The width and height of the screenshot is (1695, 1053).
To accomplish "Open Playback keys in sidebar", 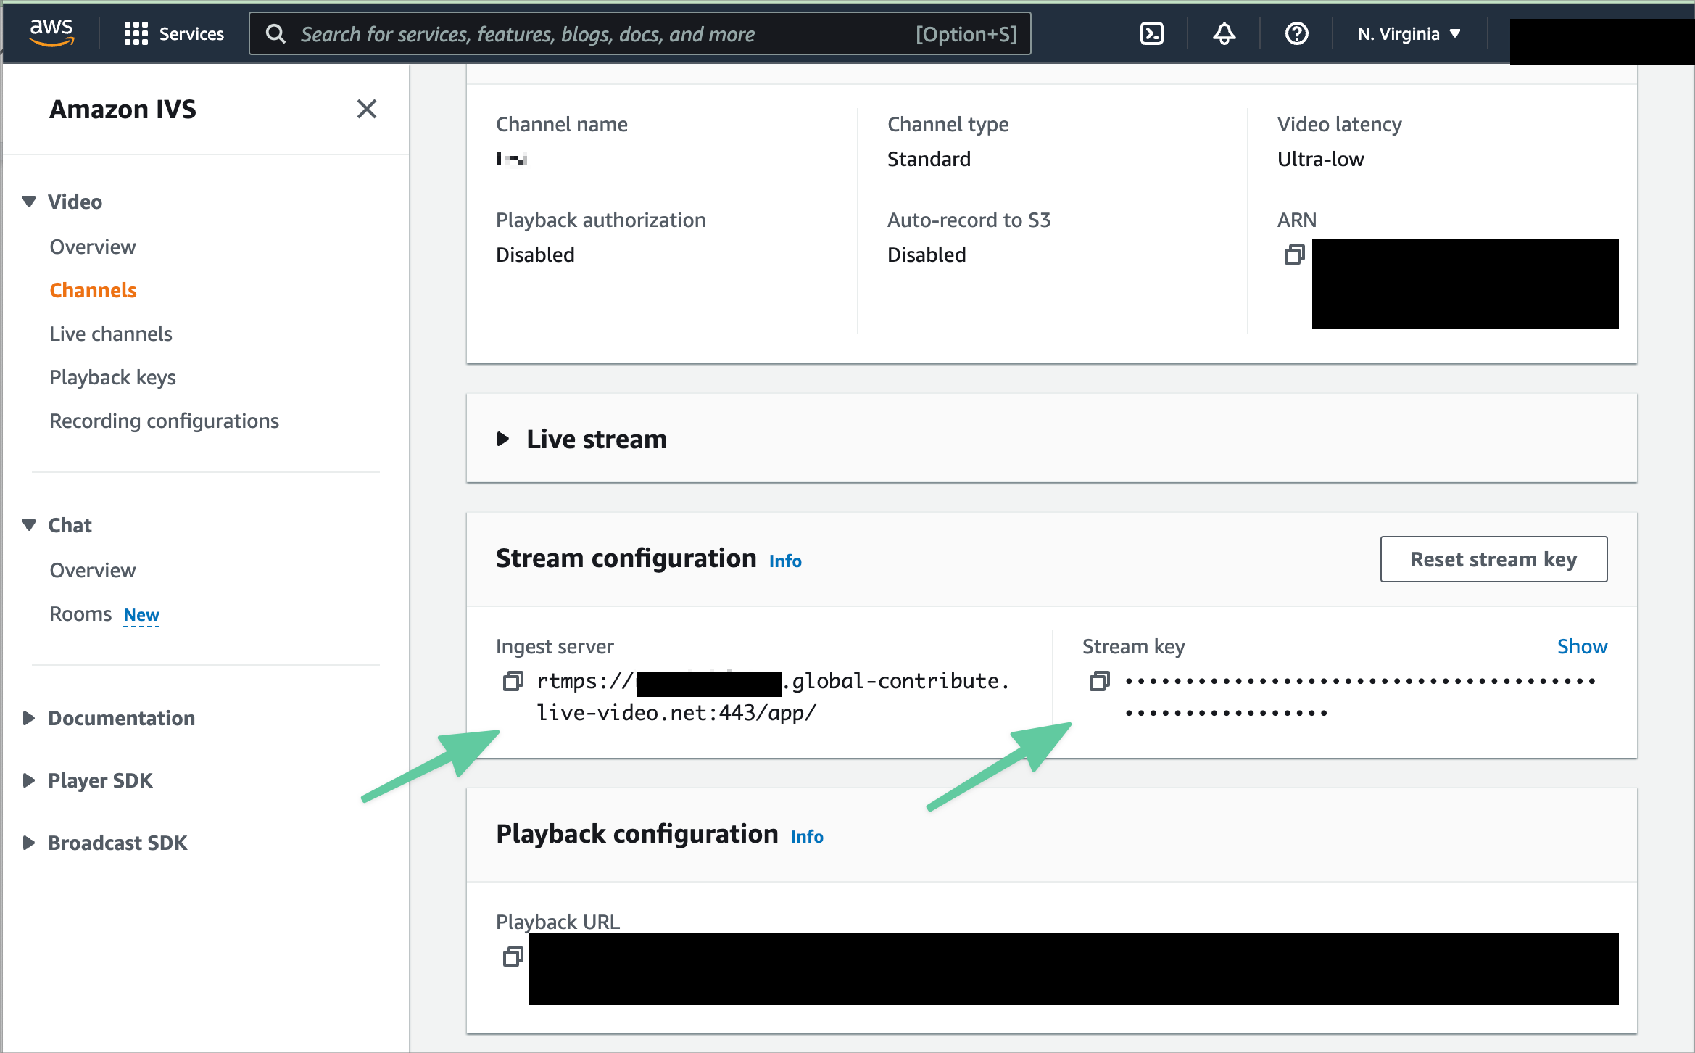I will click(112, 377).
